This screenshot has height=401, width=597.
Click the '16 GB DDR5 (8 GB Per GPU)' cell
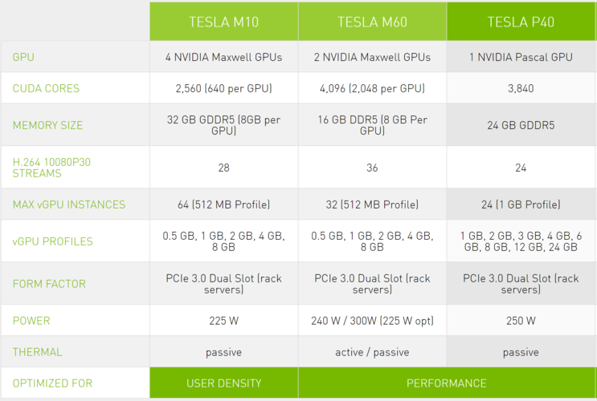372,125
